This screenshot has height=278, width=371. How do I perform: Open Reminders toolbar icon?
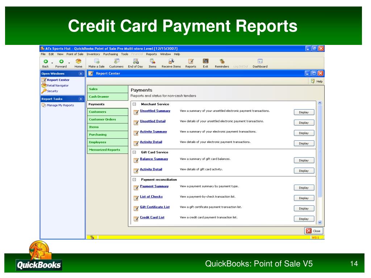coord(222,61)
